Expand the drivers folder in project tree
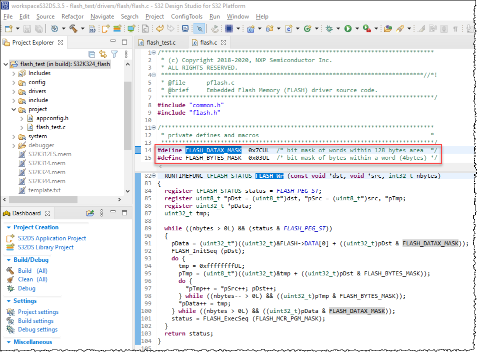Screen dimensions: 477x352 click(14, 91)
